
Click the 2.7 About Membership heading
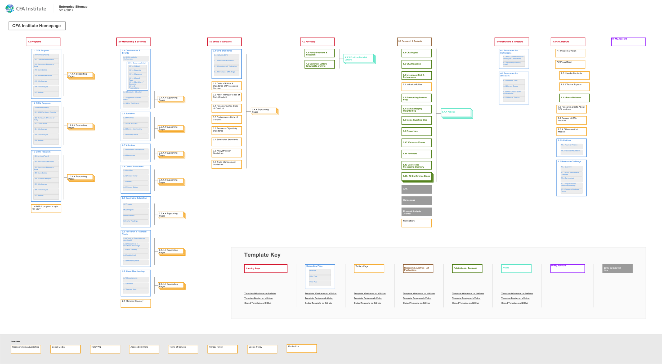coord(133,271)
